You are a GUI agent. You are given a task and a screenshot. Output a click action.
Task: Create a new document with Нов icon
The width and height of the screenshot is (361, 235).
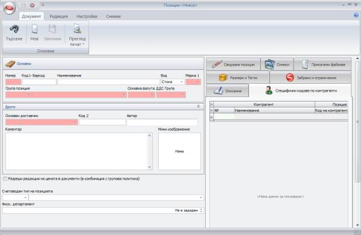(34, 29)
